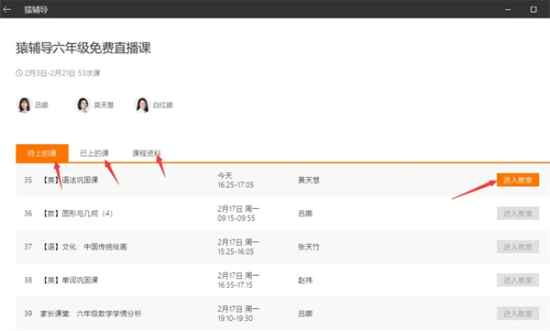Click teacher name 张天竹 in lesson 37 row
Viewport: 550px width, 331px height.
click(309, 247)
